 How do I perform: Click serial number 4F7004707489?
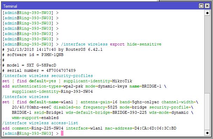[x=61, y=70]
